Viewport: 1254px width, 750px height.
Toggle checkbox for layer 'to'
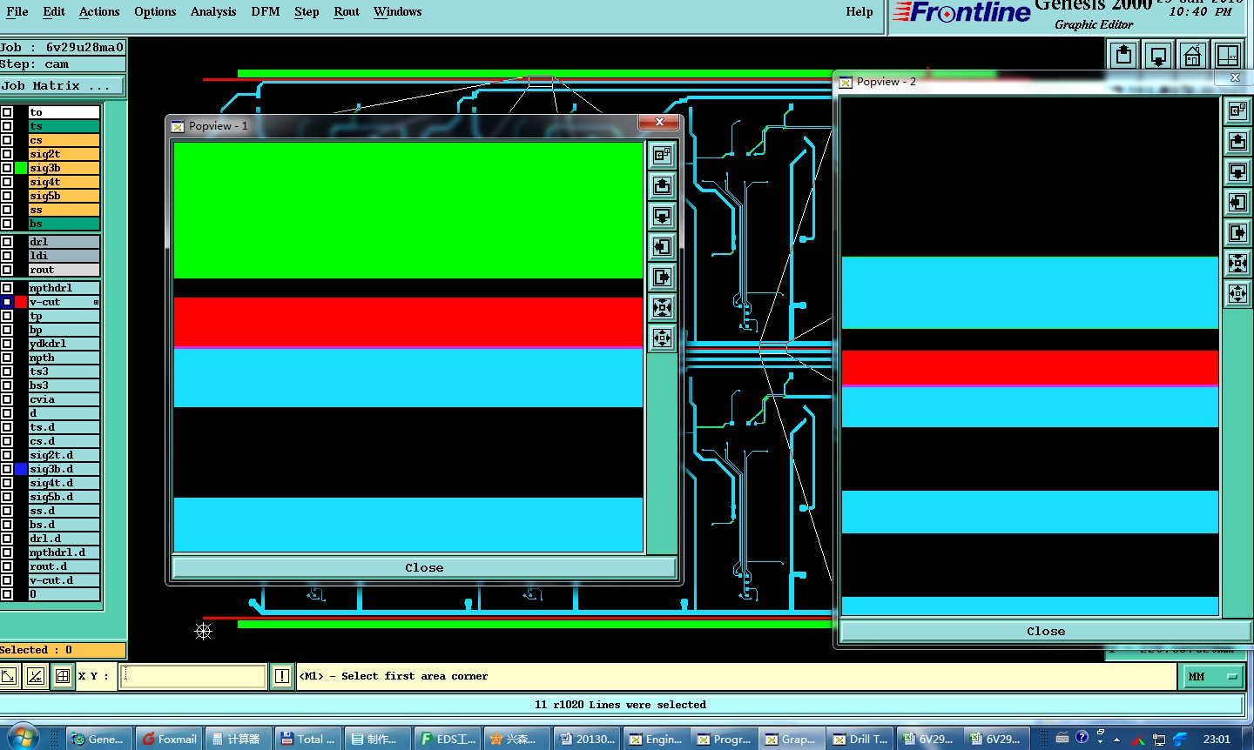[x=7, y=112]
